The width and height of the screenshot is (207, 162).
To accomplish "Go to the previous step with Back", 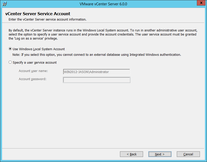I will [131, 154].
